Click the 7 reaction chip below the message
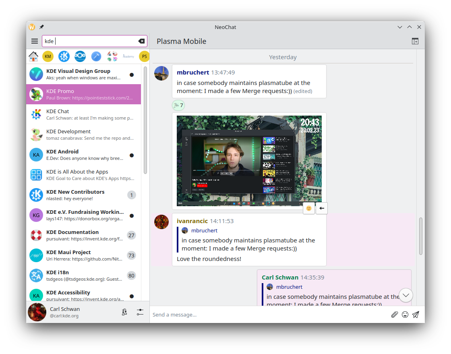 pos(178,105)
